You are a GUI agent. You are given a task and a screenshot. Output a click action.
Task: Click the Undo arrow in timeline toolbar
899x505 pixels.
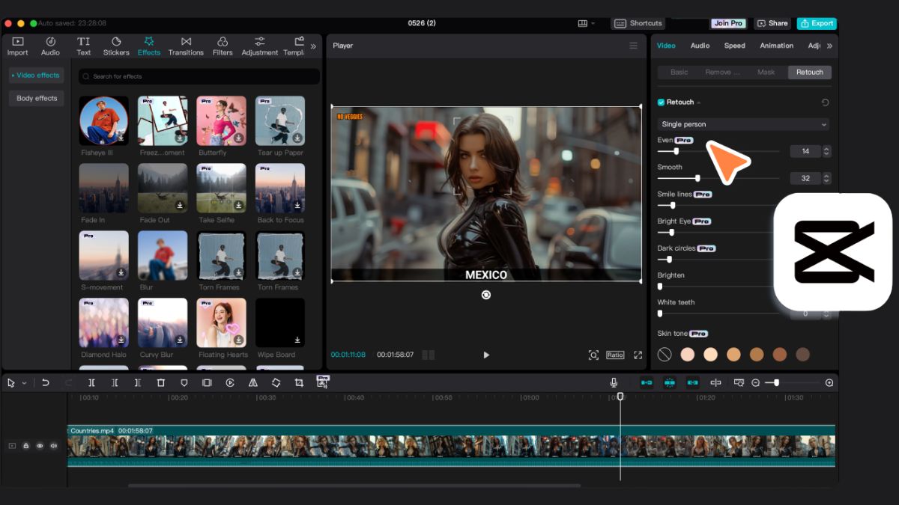tap(45, 382)
